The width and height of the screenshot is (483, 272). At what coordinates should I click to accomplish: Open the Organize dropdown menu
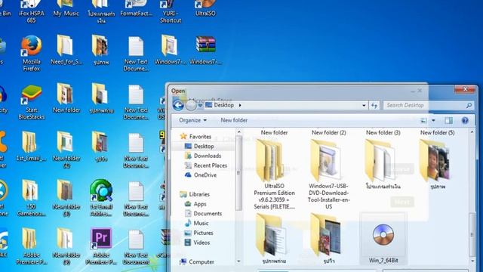[193, 120]
